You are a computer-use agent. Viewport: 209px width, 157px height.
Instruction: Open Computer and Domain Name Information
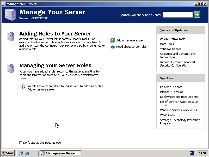(177, 55)
